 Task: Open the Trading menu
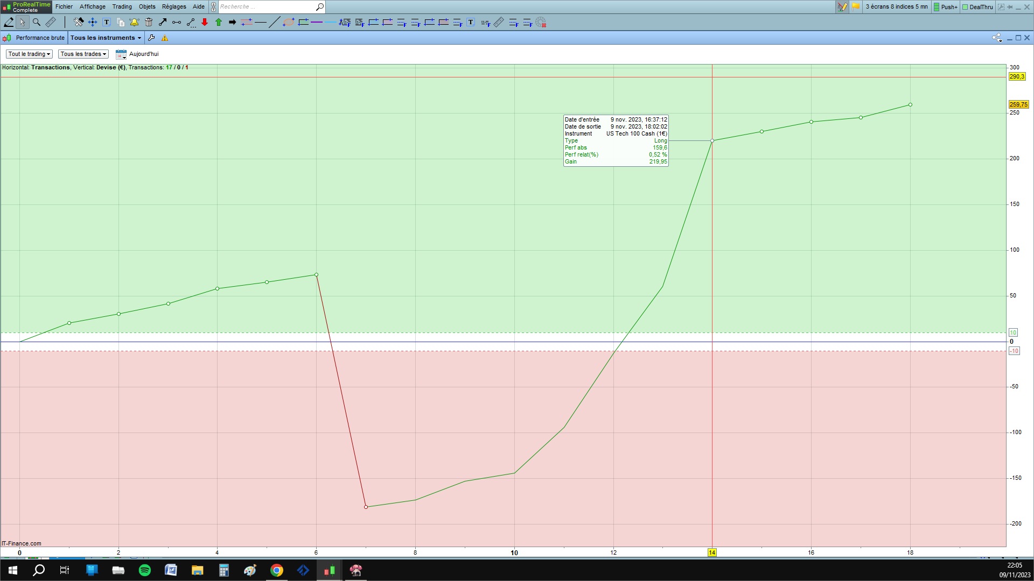122,6
